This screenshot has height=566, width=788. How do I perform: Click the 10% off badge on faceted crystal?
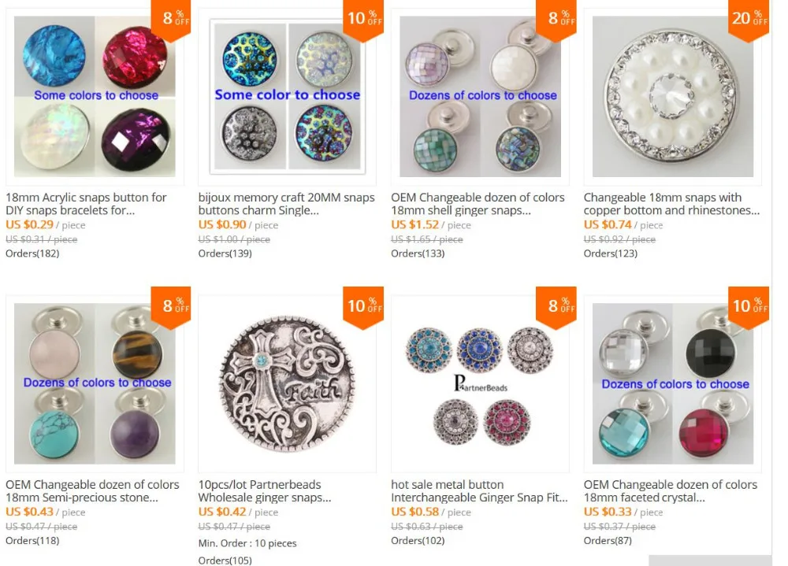click(749, 307)
